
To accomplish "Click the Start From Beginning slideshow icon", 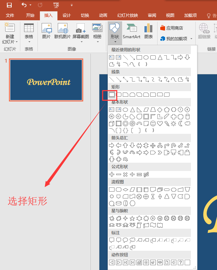I will click(x=56, y=6).
